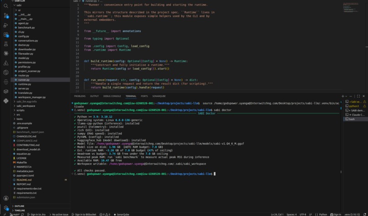Click Sign In on the status bar
The image size is (368, 216).
tap(336, 214)
